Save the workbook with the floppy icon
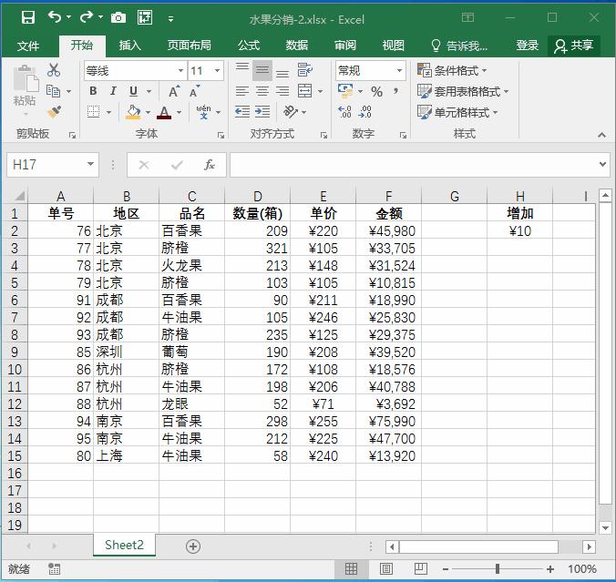616x582 pixels. [28, 17]
